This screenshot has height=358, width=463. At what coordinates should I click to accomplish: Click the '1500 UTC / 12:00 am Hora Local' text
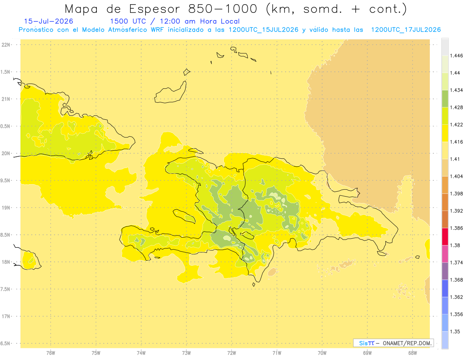(x=175, y=22)
